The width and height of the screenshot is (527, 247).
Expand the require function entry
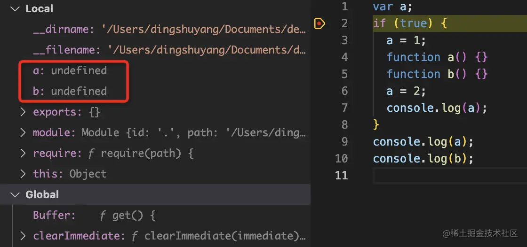(x=23, y=153)
